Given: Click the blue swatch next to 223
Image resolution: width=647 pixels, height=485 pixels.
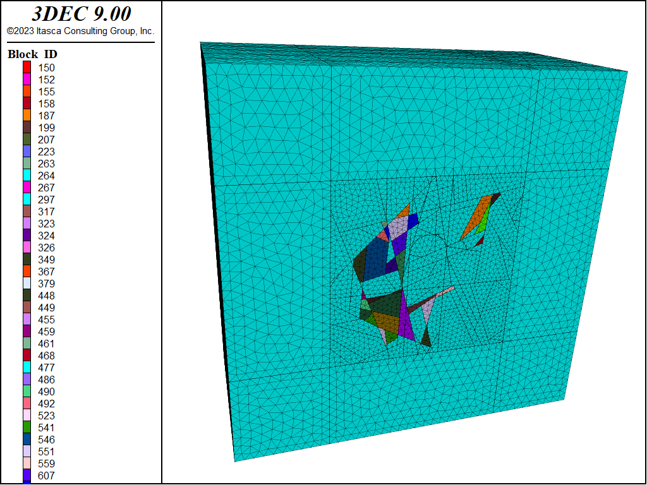Looking at the screenshot, I should pos(27,152).
